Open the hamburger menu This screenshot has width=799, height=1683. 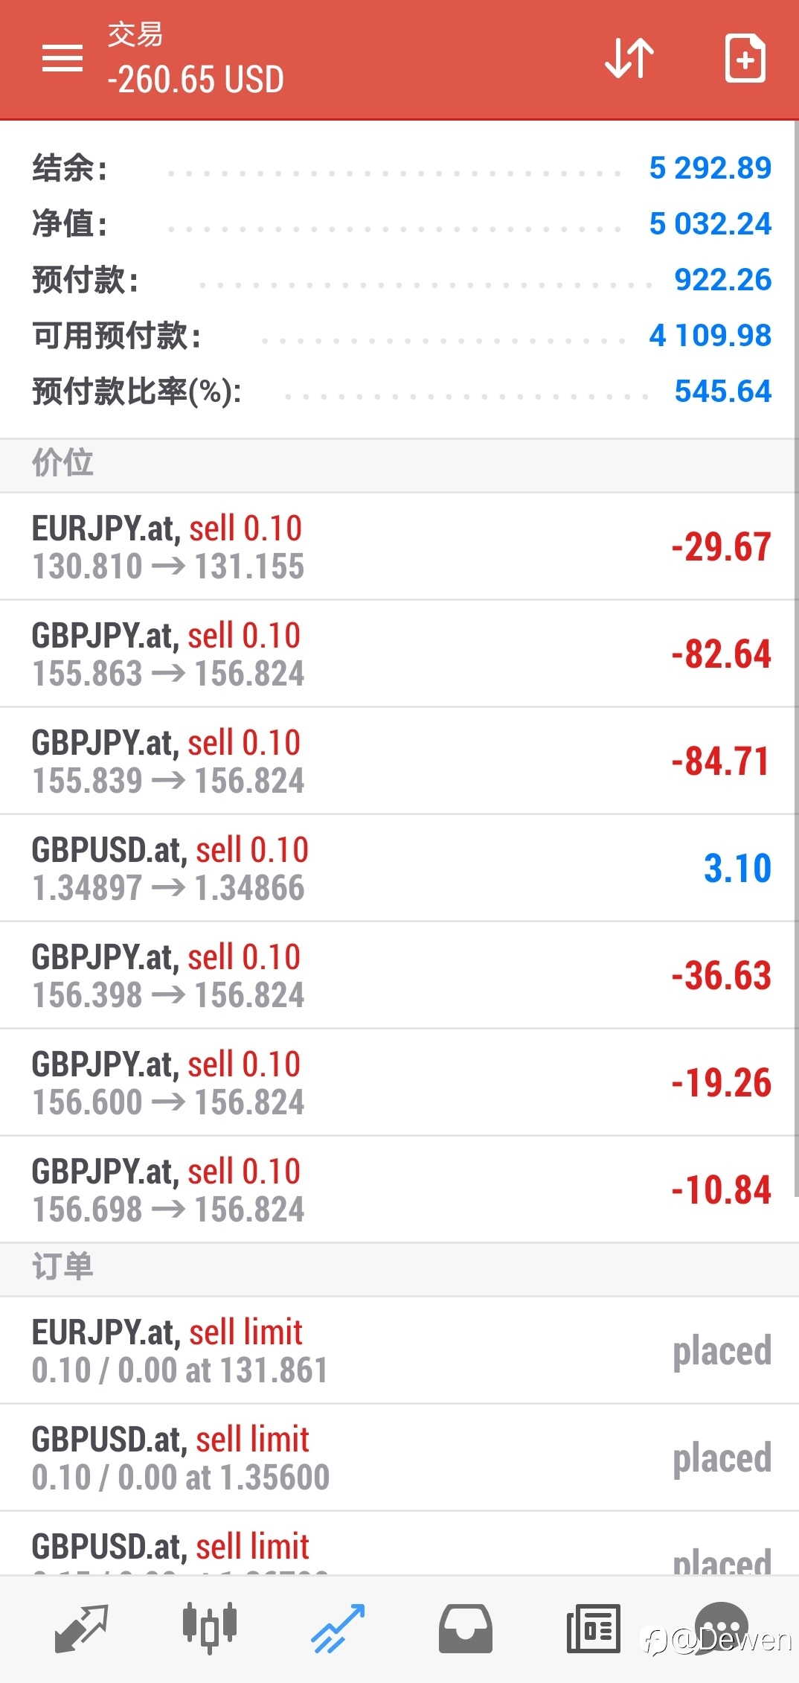click(x=62, y=58)
